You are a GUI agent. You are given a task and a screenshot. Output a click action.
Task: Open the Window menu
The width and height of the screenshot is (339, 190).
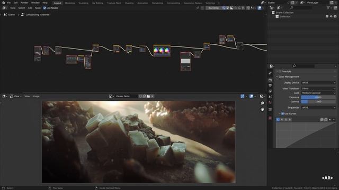click(35, 3)
